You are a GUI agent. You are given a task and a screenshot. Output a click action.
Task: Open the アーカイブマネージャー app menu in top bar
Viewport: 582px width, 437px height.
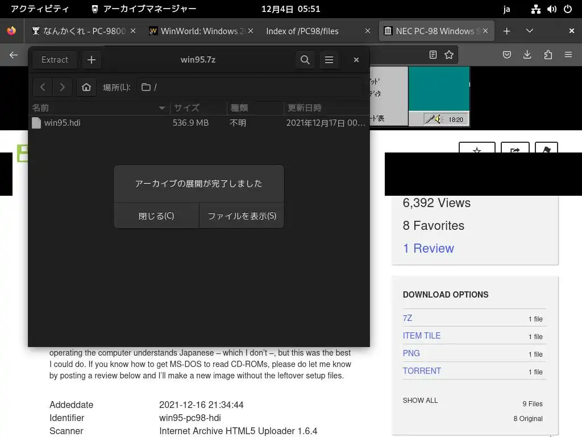(x=144, y=9)
